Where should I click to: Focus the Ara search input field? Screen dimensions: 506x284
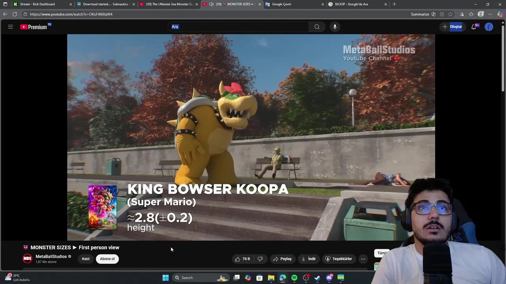coord(238,27)
